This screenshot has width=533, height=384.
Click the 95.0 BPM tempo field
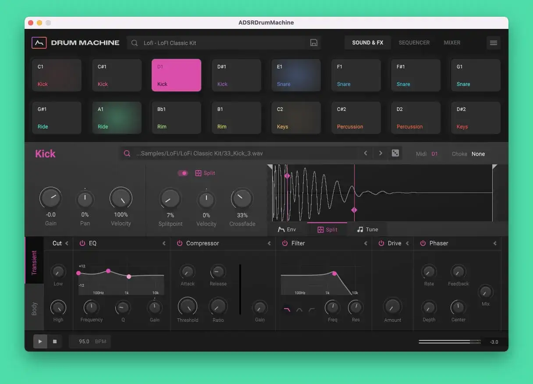(90, 341)
